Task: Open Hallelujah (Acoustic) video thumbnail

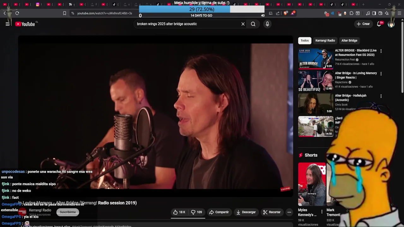Action: click(316, 104)
